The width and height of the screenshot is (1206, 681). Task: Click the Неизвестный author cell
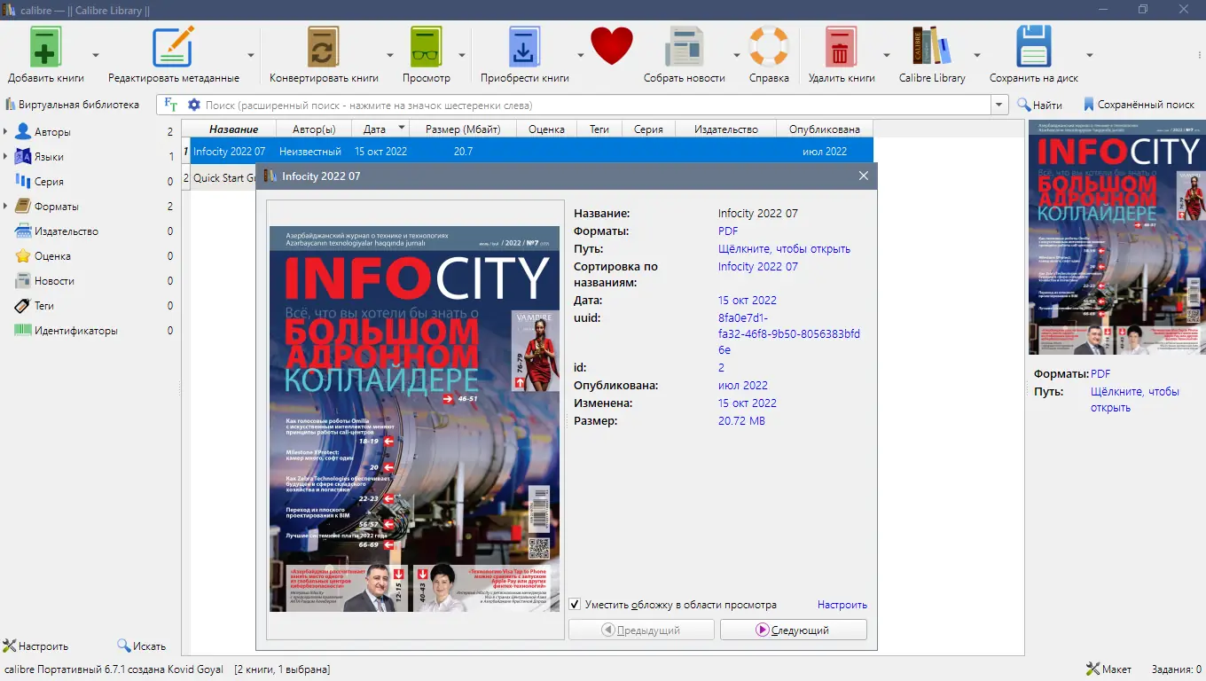tap(310, 152)
